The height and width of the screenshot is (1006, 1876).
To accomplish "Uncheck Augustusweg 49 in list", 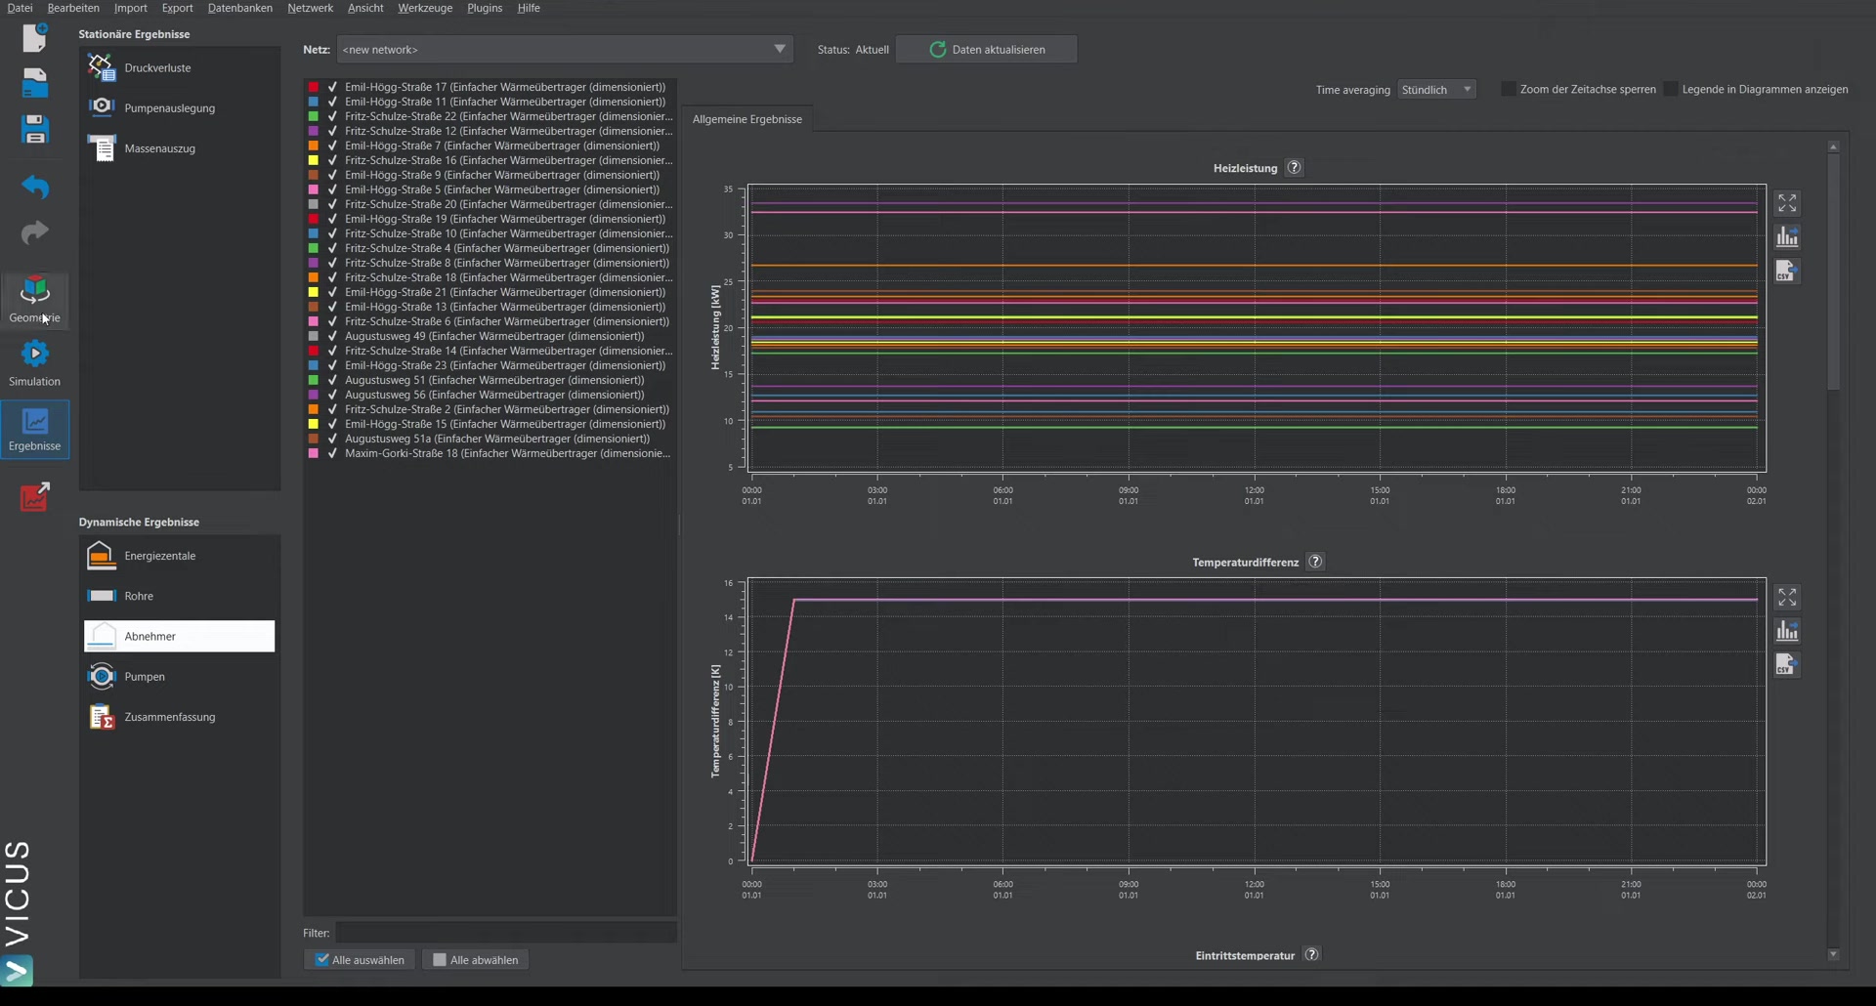I will point(332,336).
